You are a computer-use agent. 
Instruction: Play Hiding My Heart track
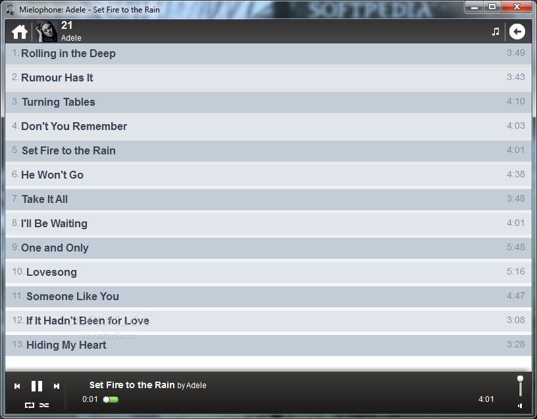(268, 345)
